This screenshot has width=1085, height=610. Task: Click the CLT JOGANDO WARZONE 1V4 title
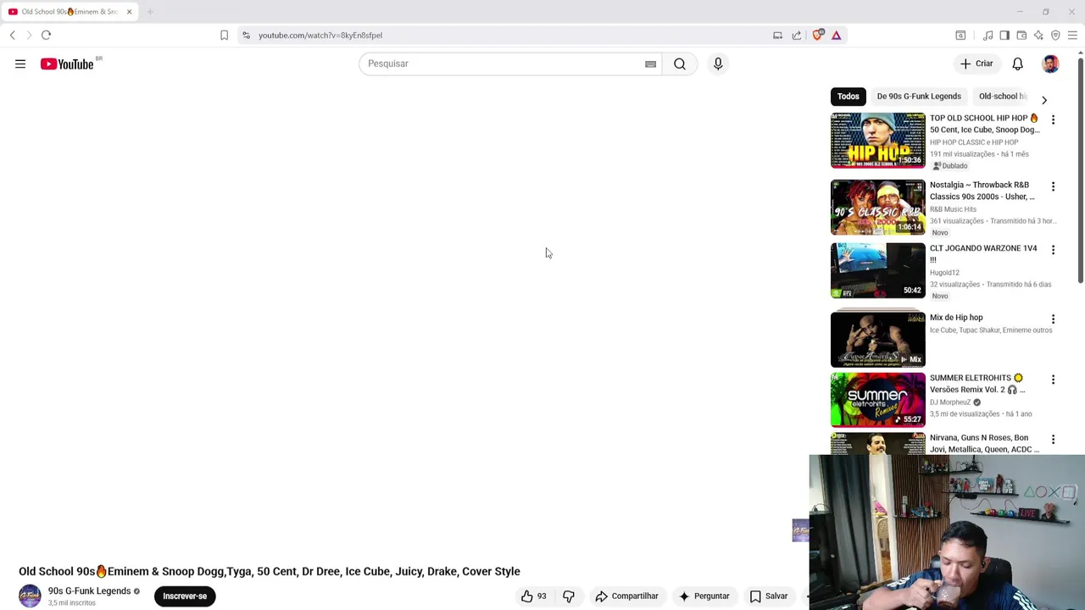pyautogui.click(x=983, y=254)
